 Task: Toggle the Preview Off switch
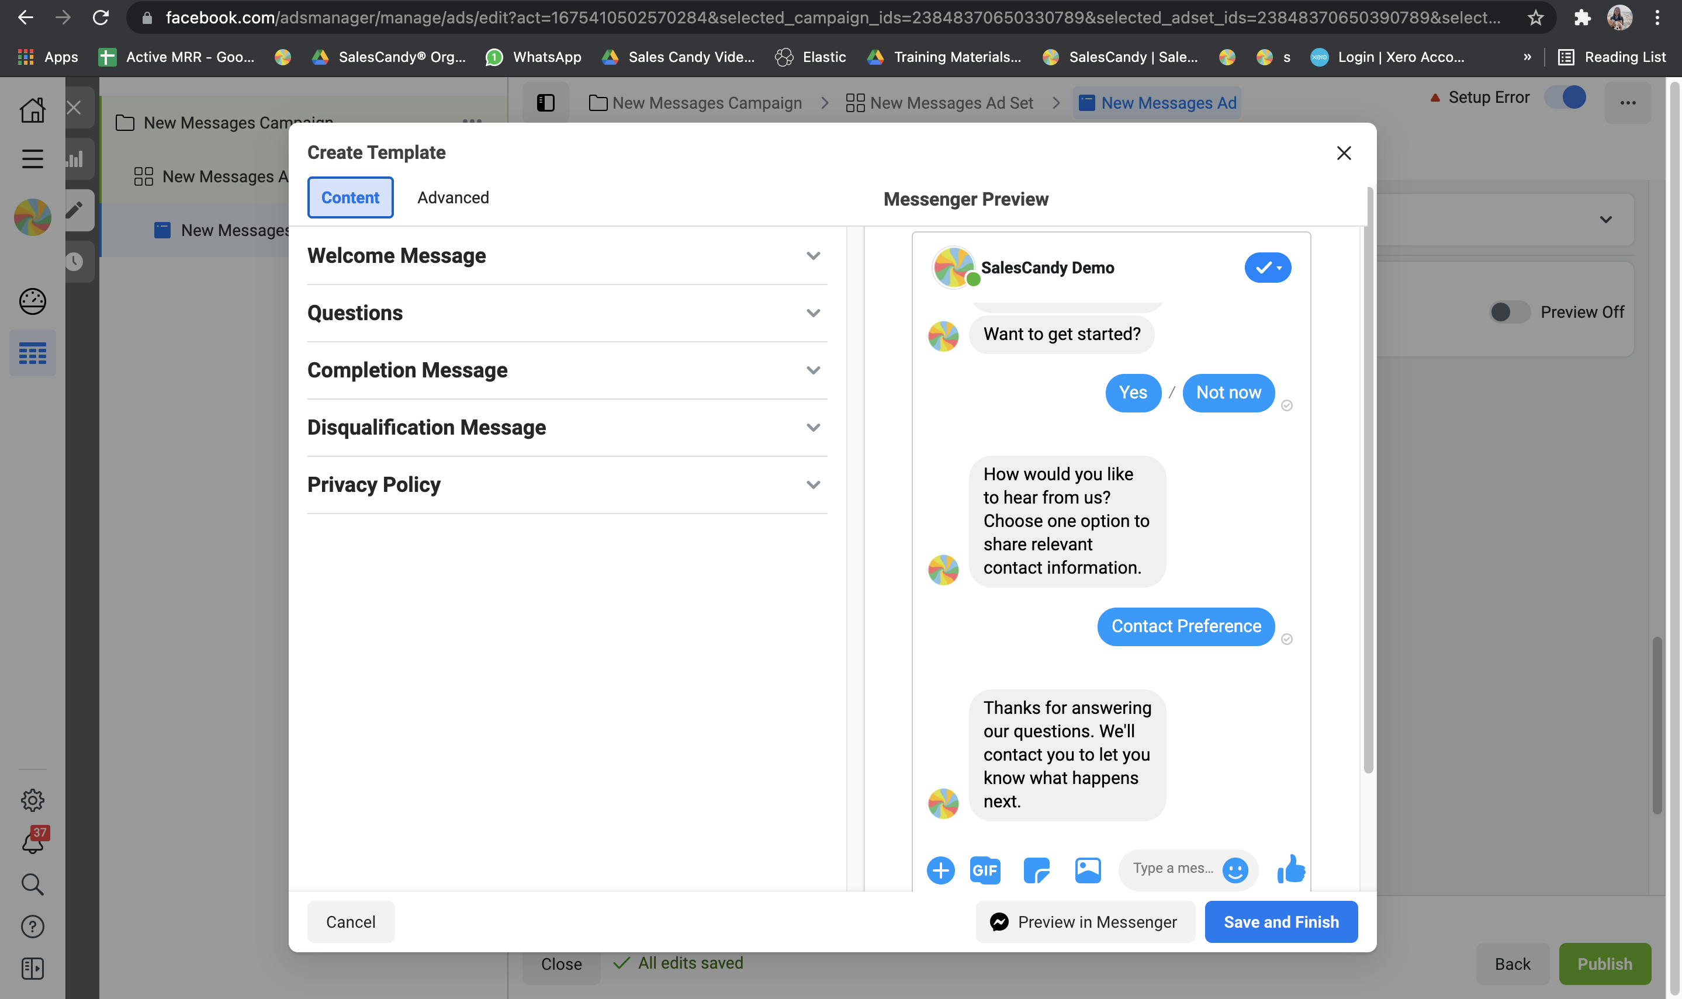(1510, 312)
